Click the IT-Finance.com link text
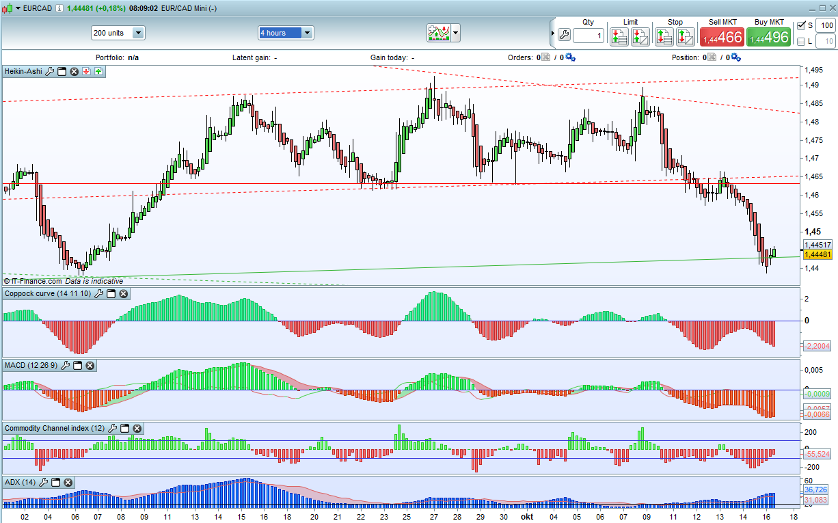The height and width of the screenshot is (523, 838). pyautogui.click(x=36, y=281)
